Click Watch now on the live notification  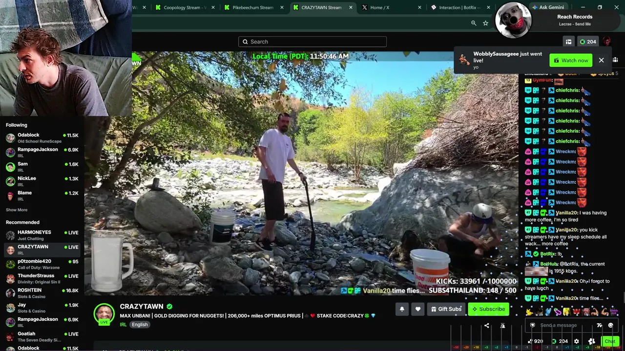(x=571, y=60)
